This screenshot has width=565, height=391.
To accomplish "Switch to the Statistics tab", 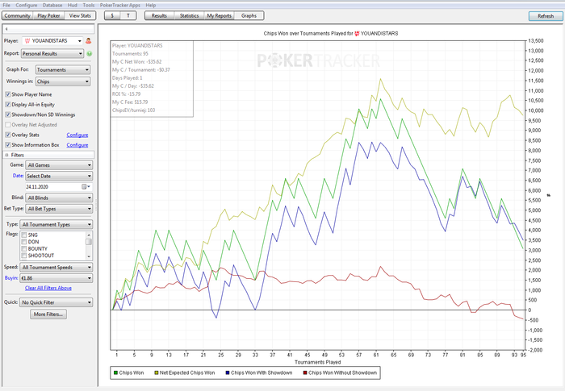I will coord(189,15).
